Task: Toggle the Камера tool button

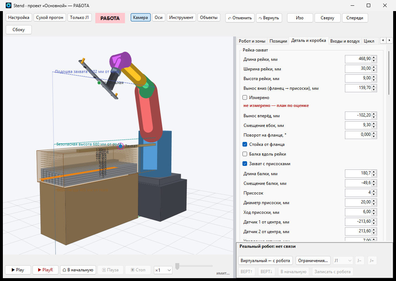Action: click(x=140, y=18)
